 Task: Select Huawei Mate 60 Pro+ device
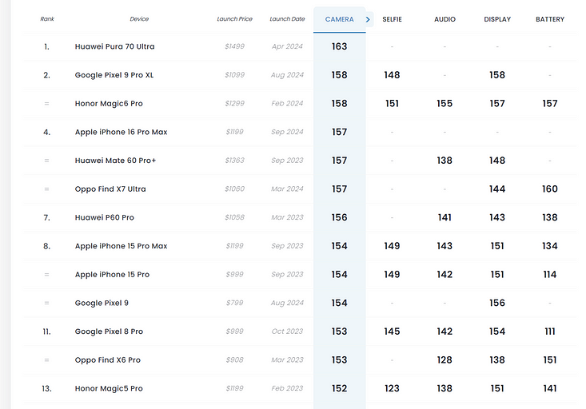point(115,161)
